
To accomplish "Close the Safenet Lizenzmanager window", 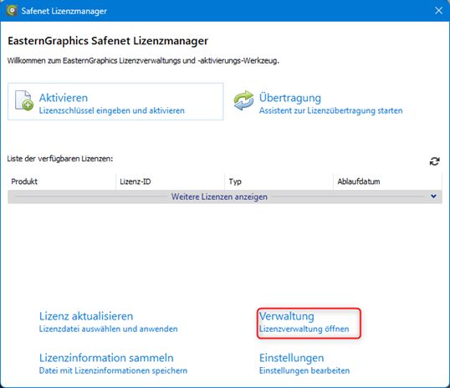I will pos(438,11).
